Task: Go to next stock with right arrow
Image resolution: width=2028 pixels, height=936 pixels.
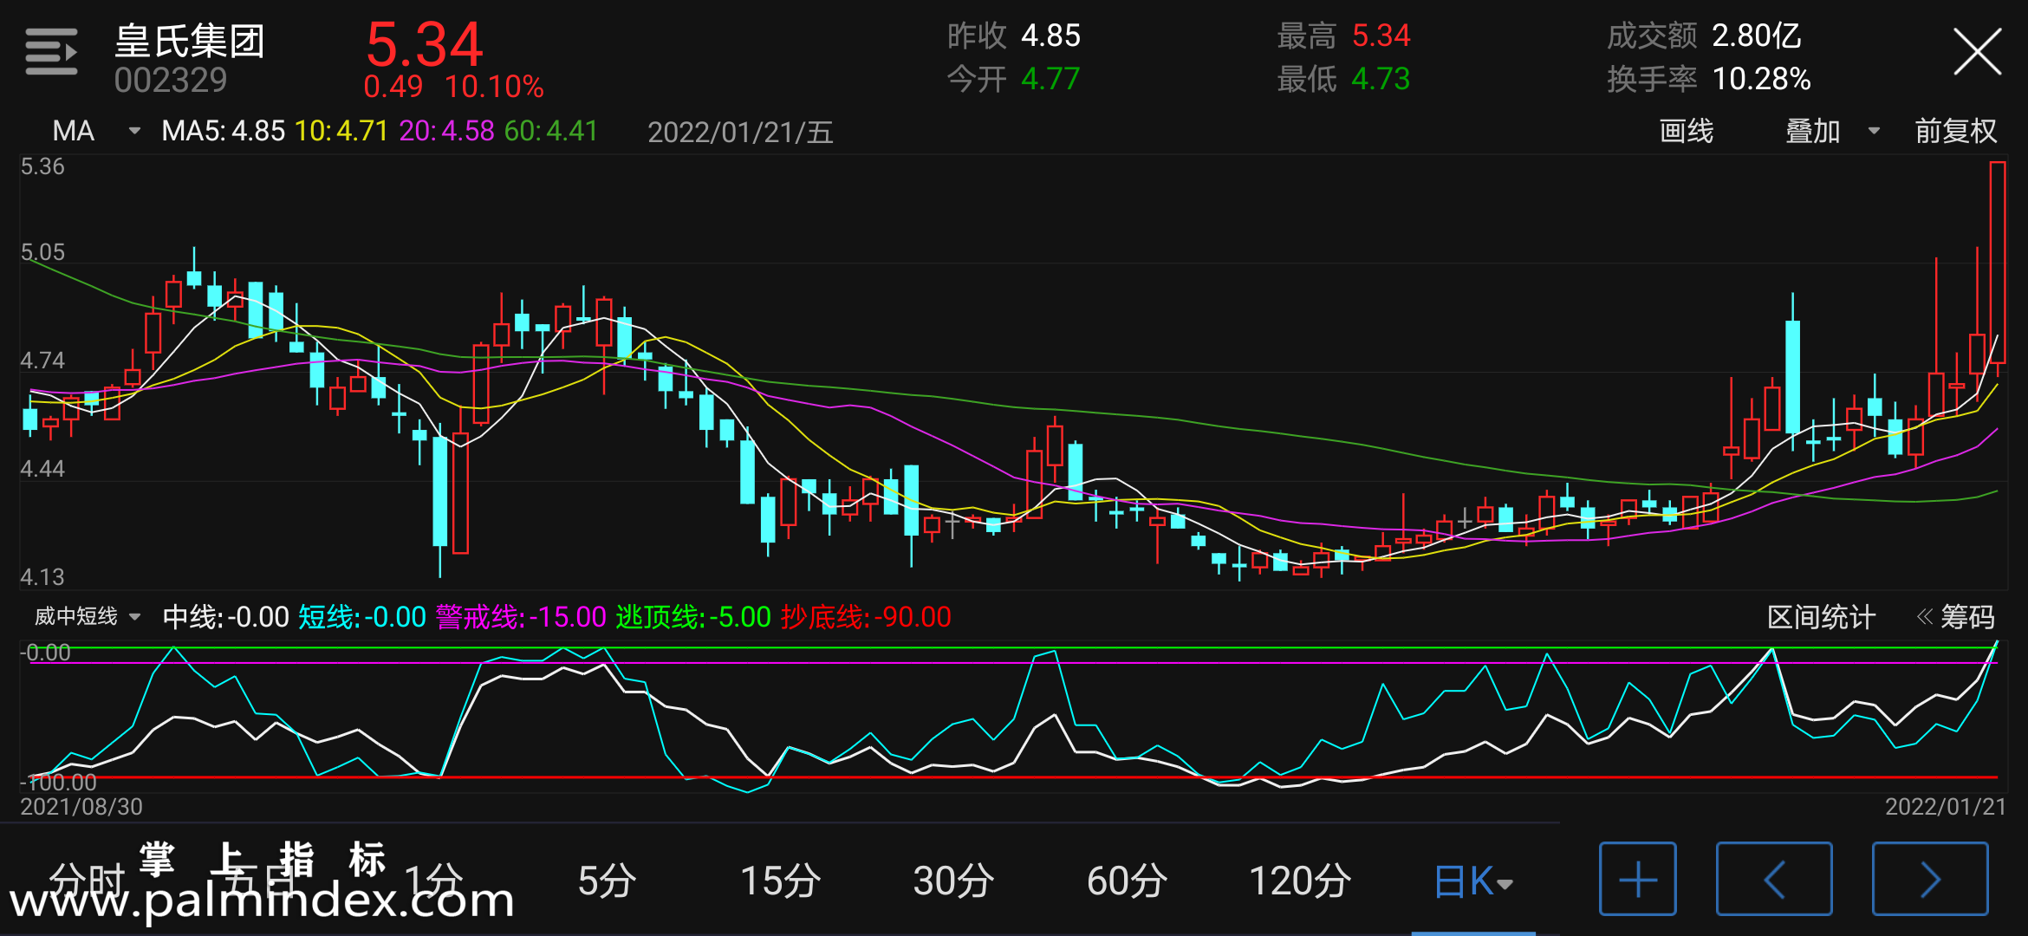Action: pos(1930,879)
